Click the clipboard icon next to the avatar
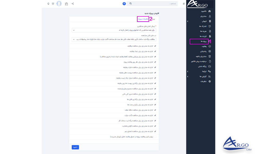This screenshot has height=154, width=257. point(66,4)
